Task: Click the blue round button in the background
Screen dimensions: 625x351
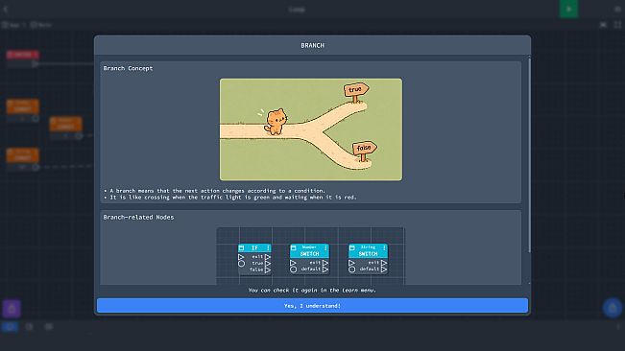Action: point(613,308)
